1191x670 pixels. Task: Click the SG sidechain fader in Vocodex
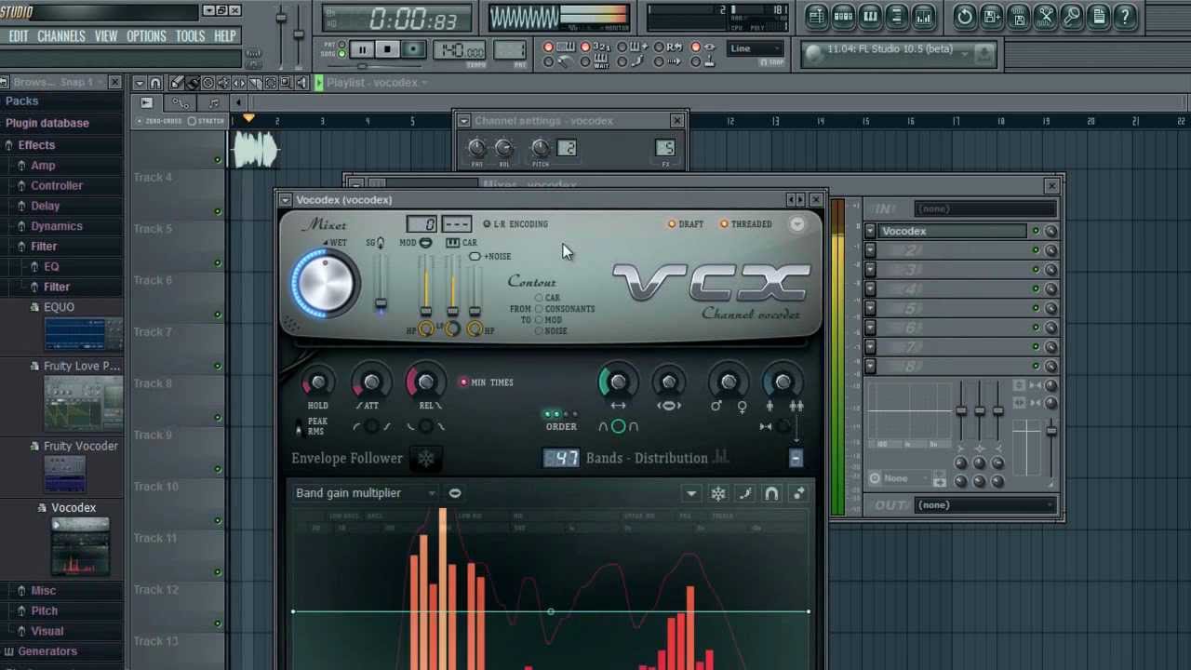(381, 303)
